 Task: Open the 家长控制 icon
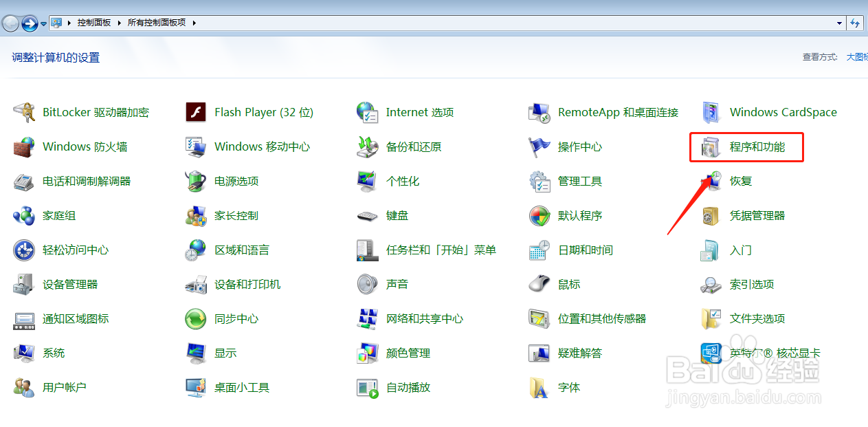point(196,215)
